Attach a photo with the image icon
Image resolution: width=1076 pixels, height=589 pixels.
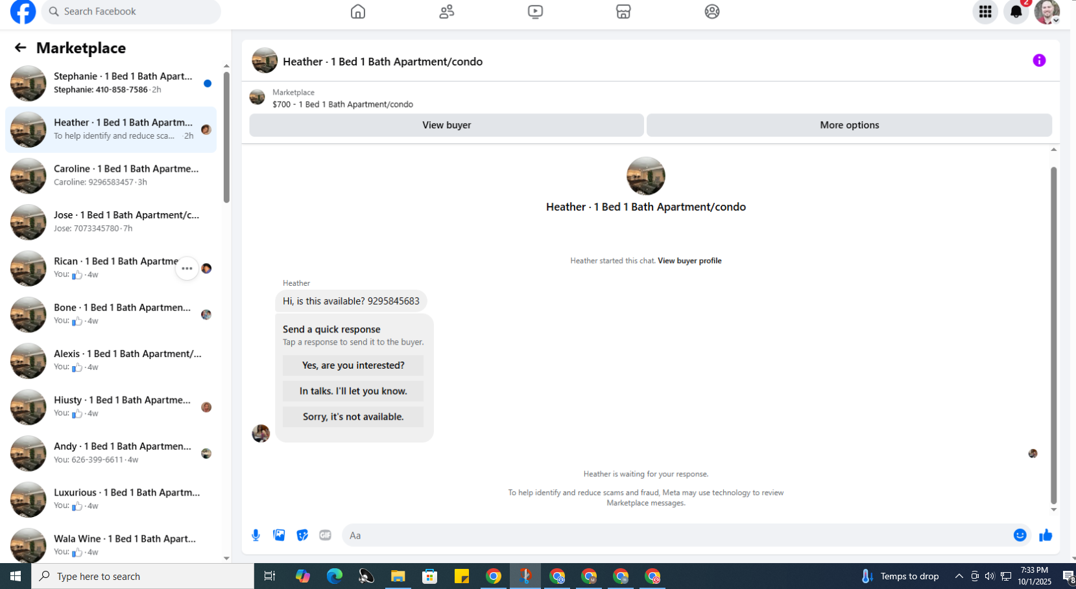click(279, 535)
